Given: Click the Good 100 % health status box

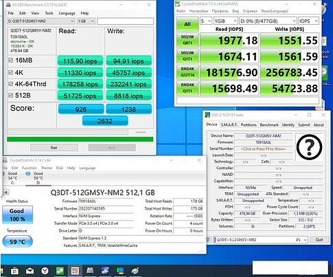Looking at the screenshot, I should (x=17, y=214).
